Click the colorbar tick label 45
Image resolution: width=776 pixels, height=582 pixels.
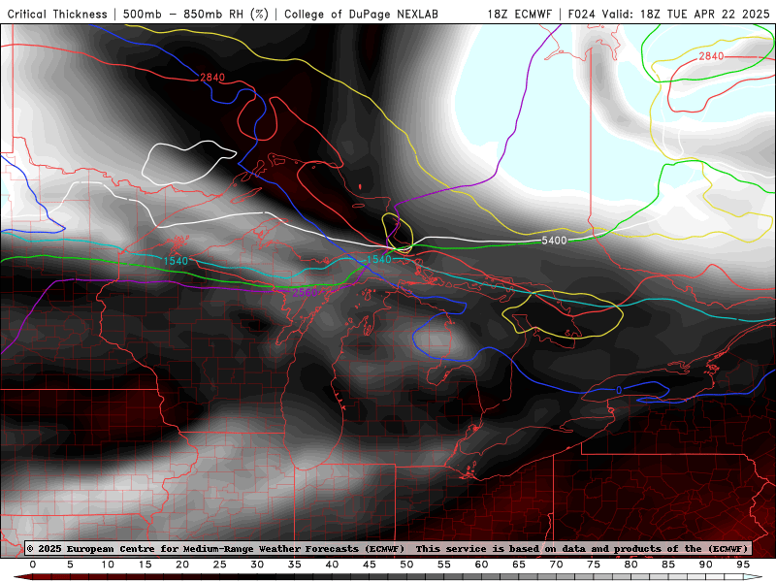coord(370,565)
